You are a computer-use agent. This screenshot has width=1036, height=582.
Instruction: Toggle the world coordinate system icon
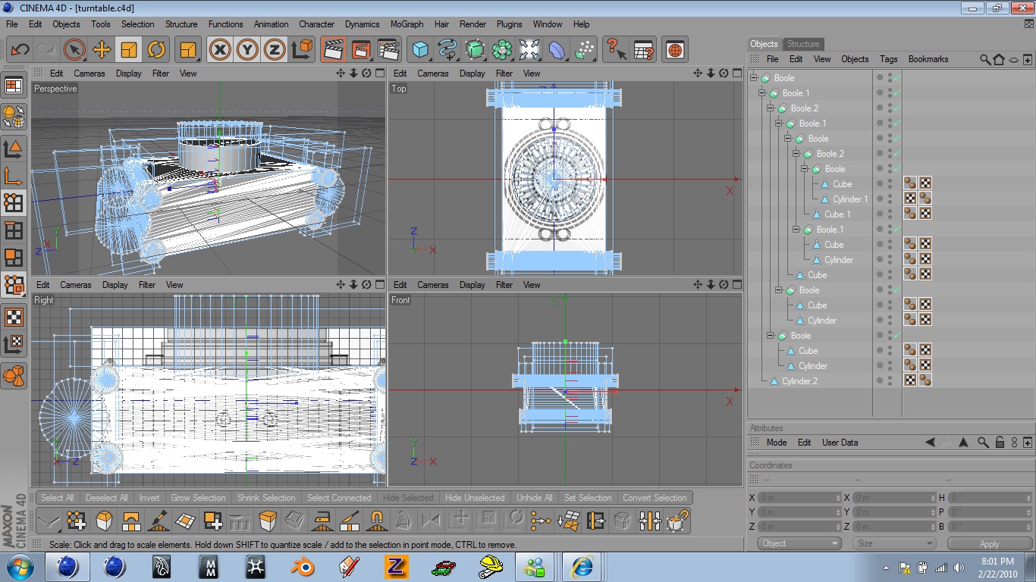click(x=302, y=50)
